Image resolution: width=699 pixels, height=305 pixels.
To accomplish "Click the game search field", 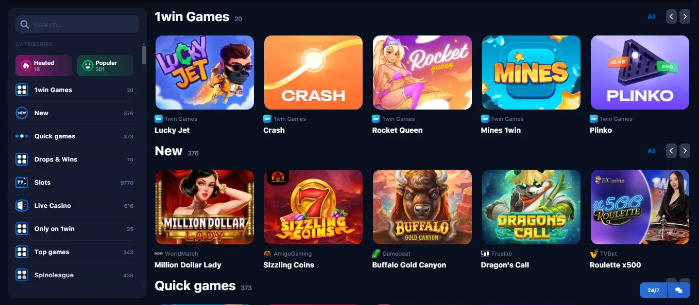I will [x=77, y=24].
